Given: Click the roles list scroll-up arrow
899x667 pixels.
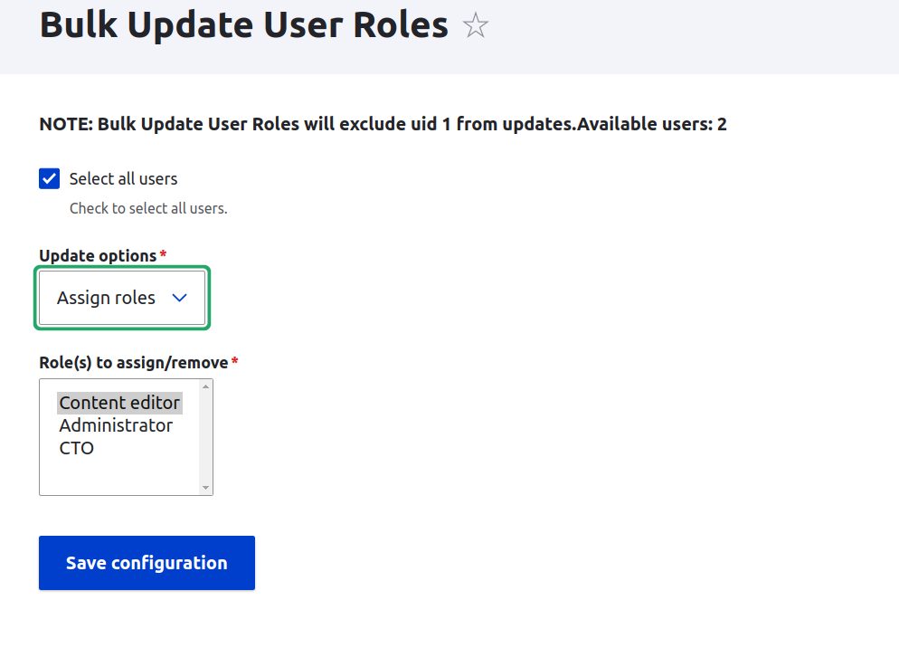Looking at the screenshot, I should tap(206, 386).
